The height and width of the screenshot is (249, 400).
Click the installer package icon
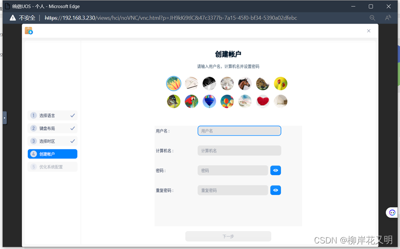(x=29, y=31)
